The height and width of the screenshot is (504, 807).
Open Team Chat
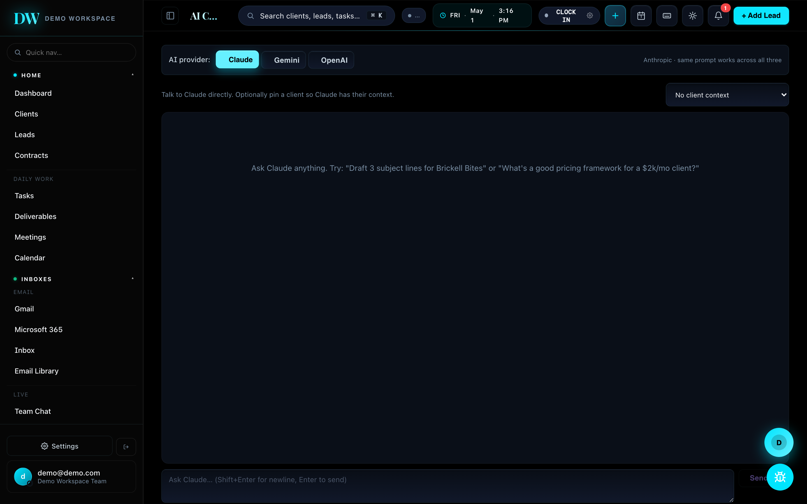(71, 411)
